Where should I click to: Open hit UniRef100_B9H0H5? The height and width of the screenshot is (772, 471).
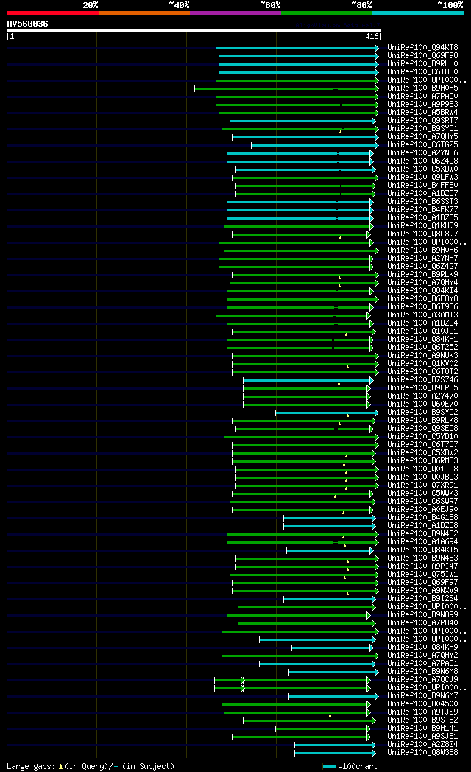[422, 88]
